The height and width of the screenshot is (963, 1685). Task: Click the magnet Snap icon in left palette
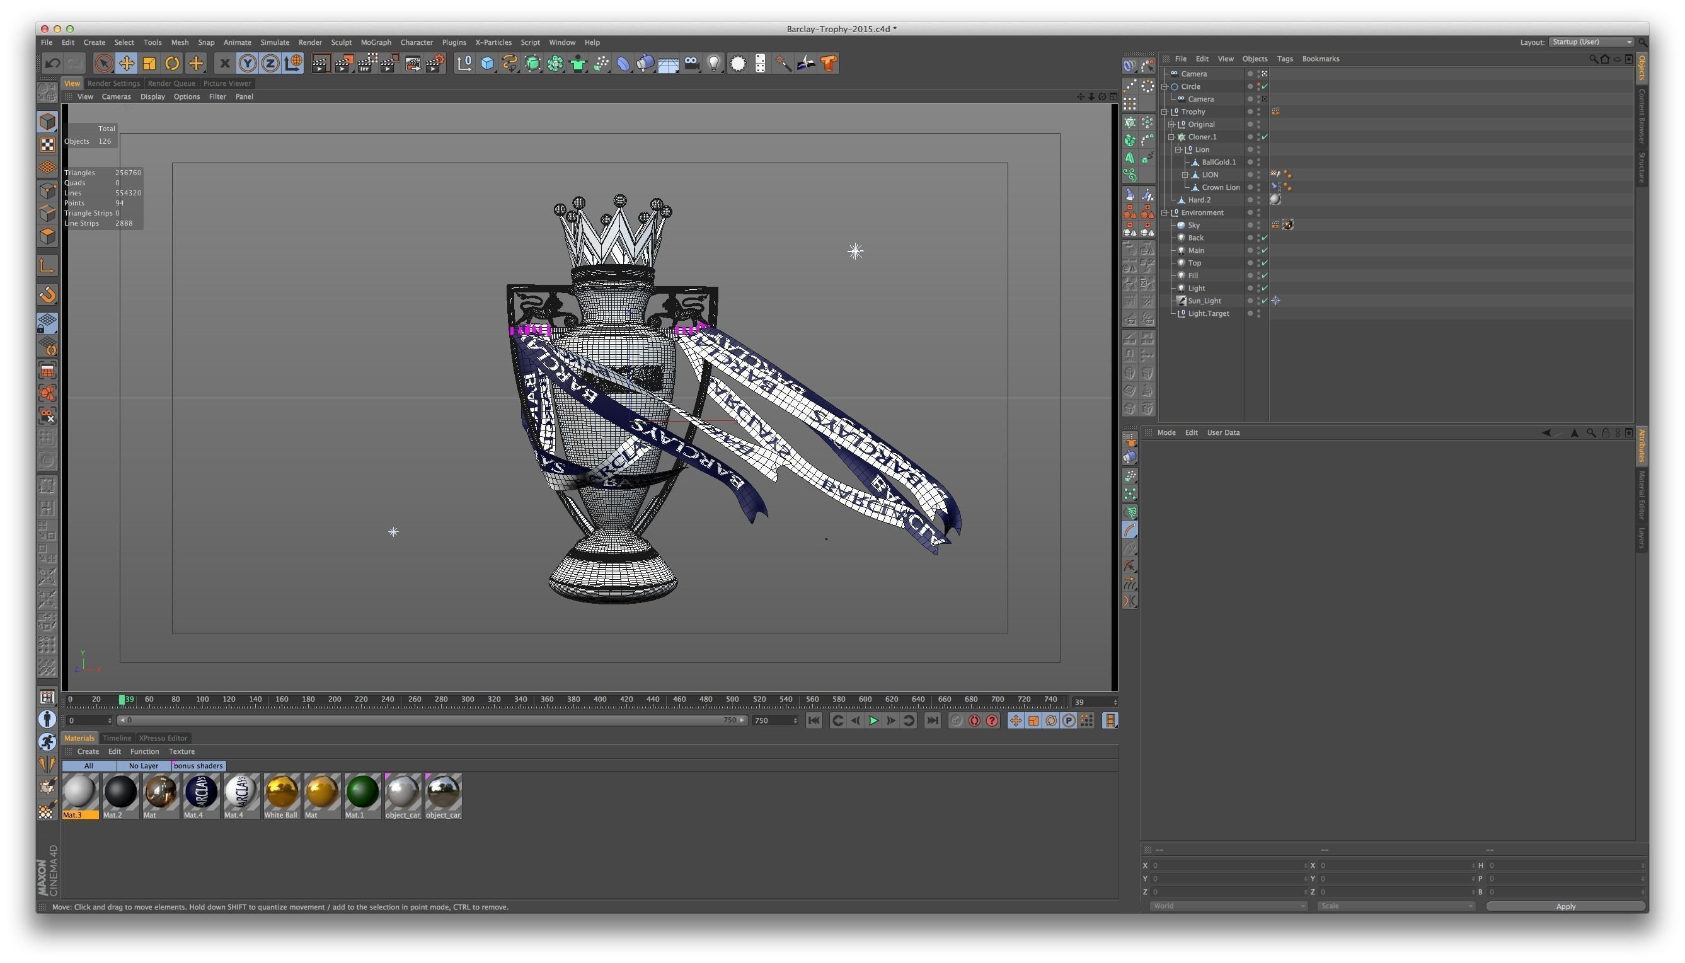click(x=47, y=295)
